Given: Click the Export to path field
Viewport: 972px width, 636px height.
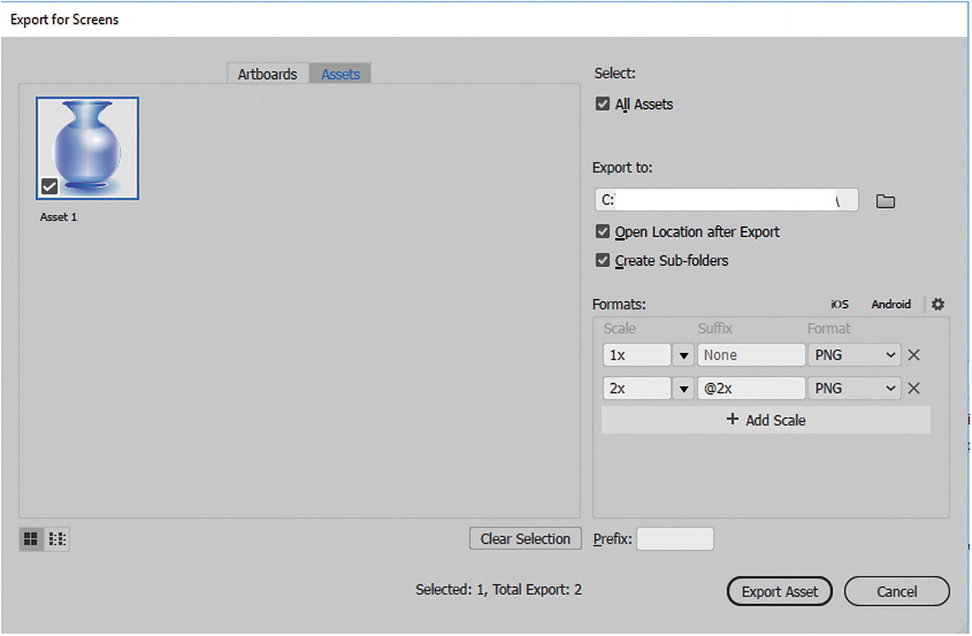Looking at the screenshot, I should [x=726, y=200].
